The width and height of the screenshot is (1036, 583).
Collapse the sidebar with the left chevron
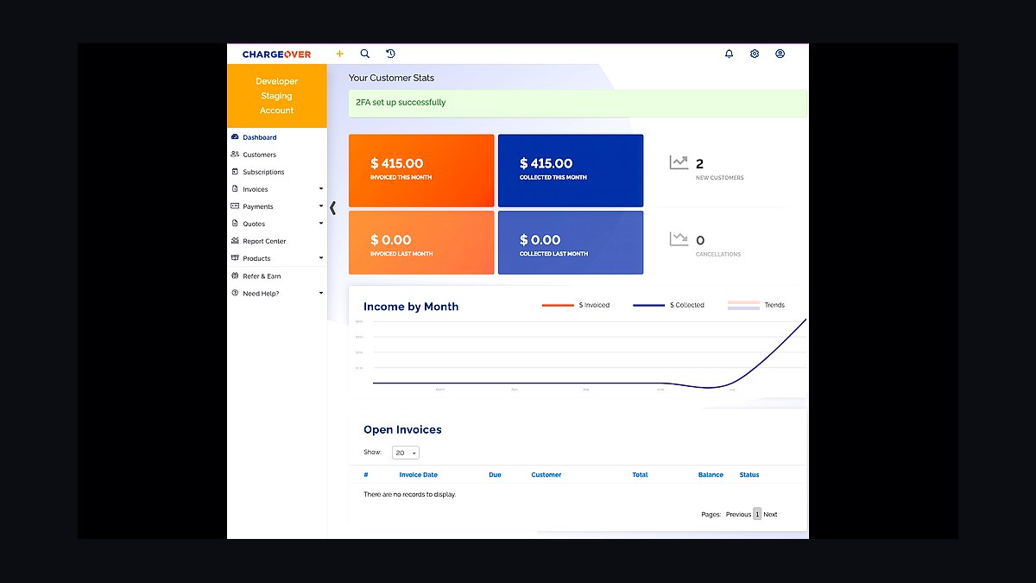(333, 208)
